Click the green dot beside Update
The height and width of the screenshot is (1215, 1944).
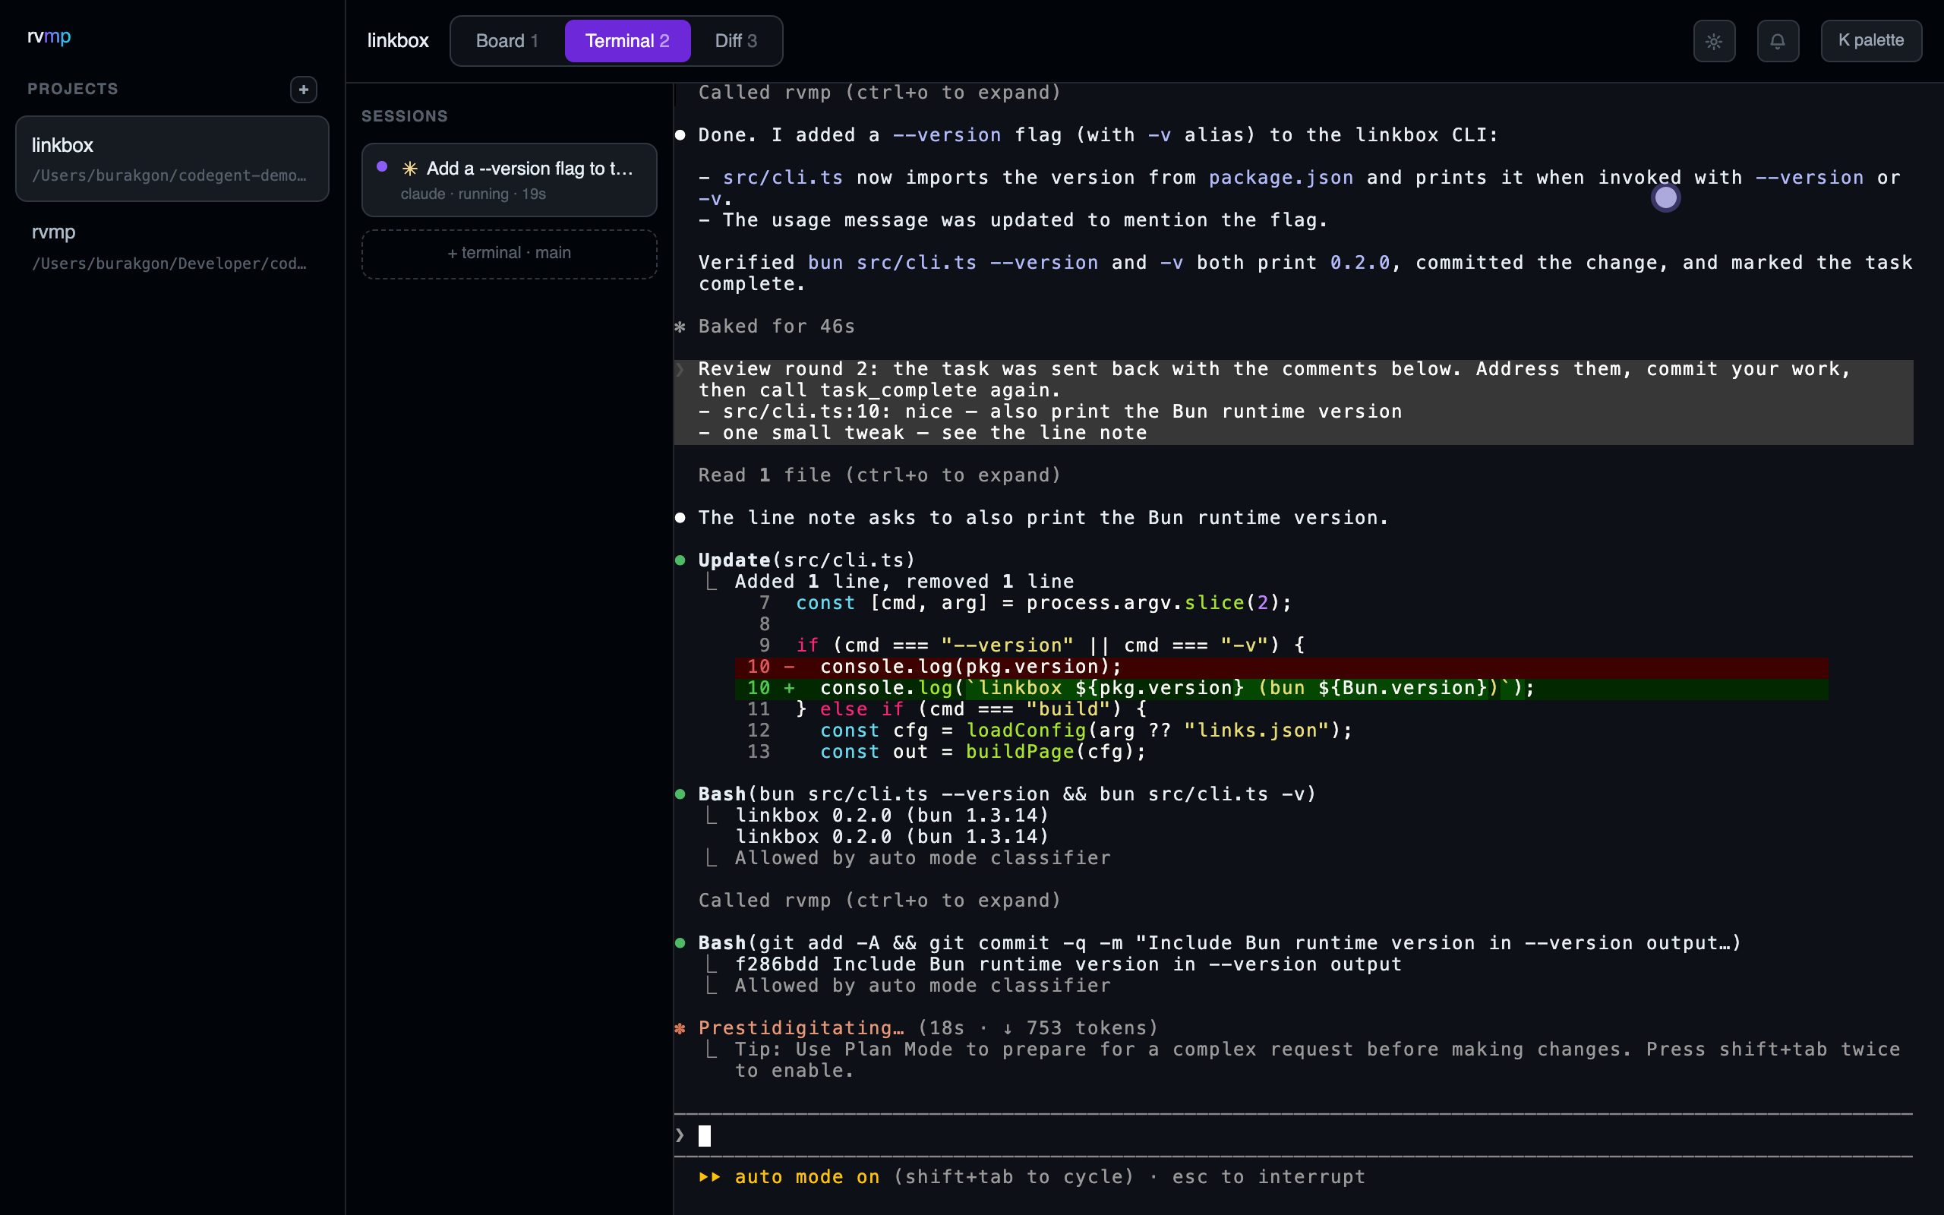(x=680, y=560)
